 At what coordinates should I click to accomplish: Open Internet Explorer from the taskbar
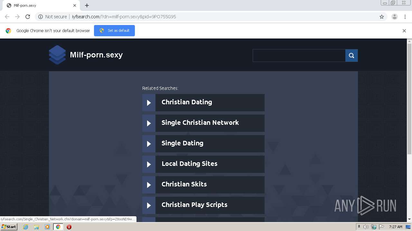(x=25, y=227)
